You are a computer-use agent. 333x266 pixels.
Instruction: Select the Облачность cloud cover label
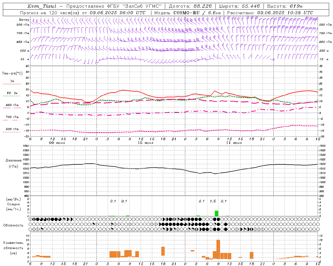[x=13, y=225]
